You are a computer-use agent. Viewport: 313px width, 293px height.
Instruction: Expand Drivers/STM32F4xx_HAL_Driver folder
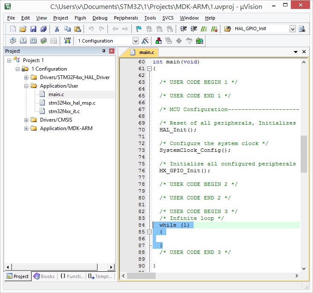[26, 77]
